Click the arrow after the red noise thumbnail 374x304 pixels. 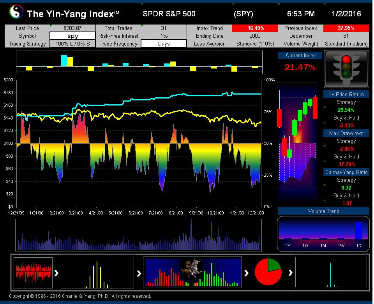(x=56, y=273)
